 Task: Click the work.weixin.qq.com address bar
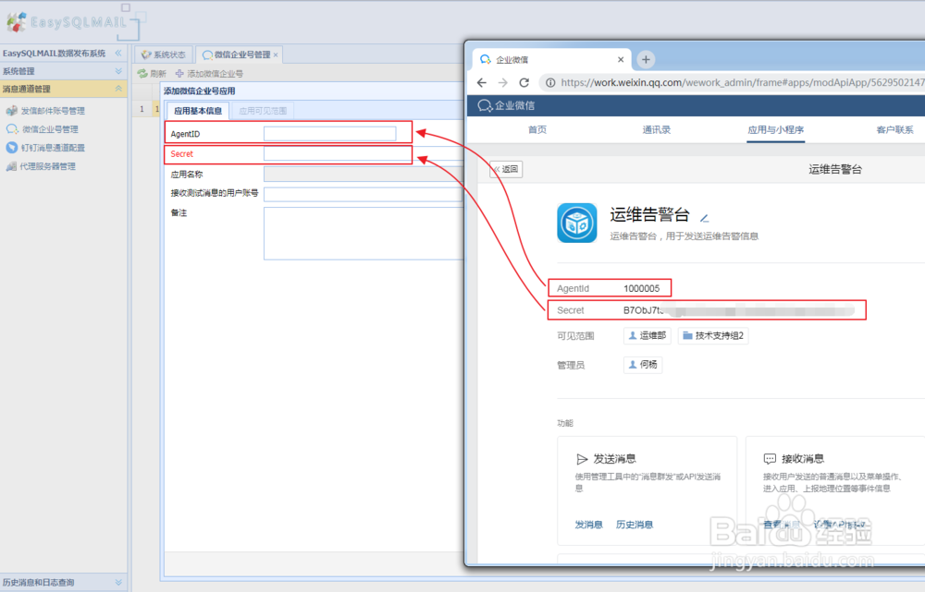(742, 82)
